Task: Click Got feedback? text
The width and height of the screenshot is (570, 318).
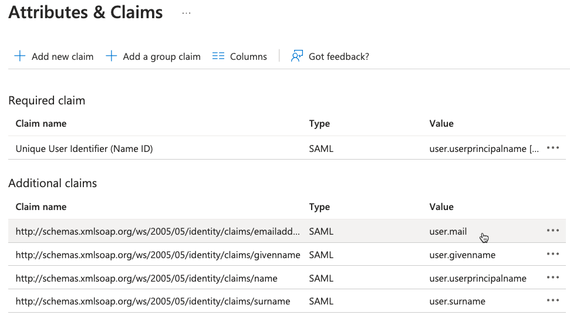Action: coord(339,57)
